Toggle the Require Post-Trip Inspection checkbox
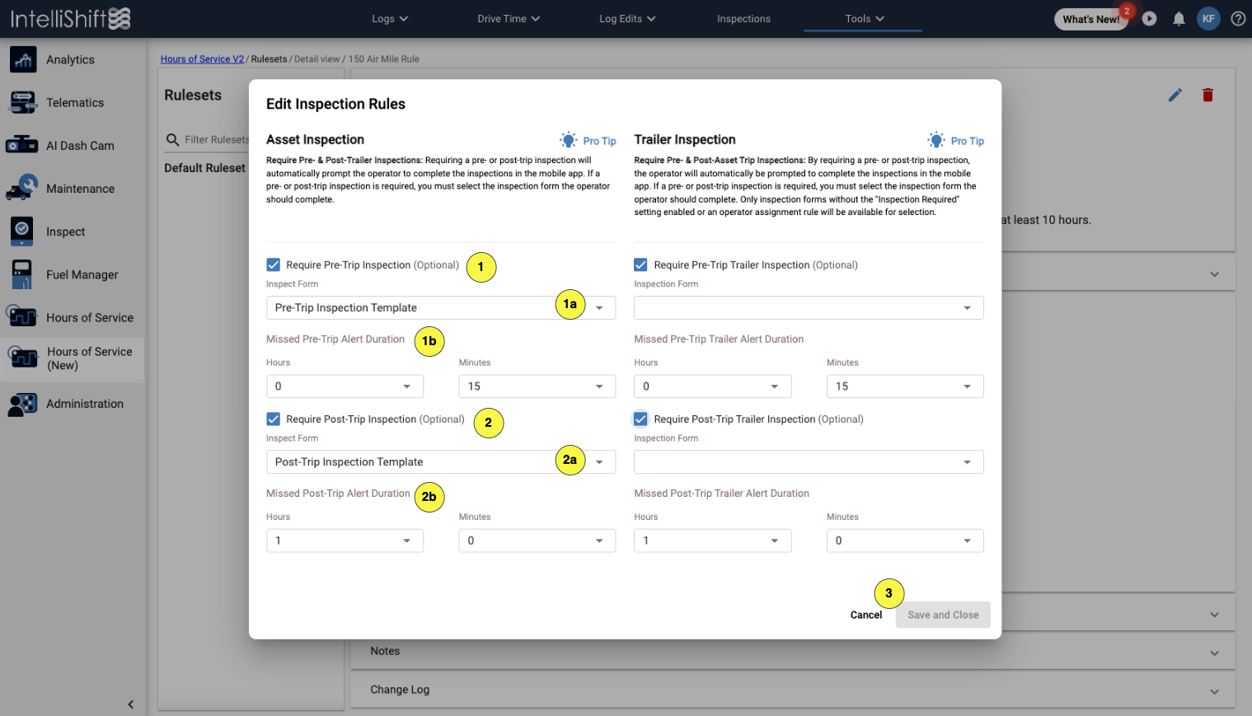Viewport: 1252px width, 716px height. pos(273,419)
